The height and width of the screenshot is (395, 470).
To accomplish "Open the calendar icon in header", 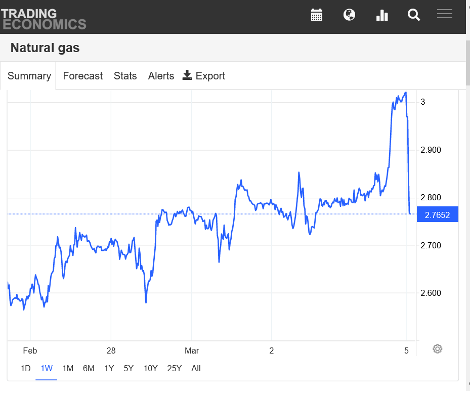I will click(317, 15).
